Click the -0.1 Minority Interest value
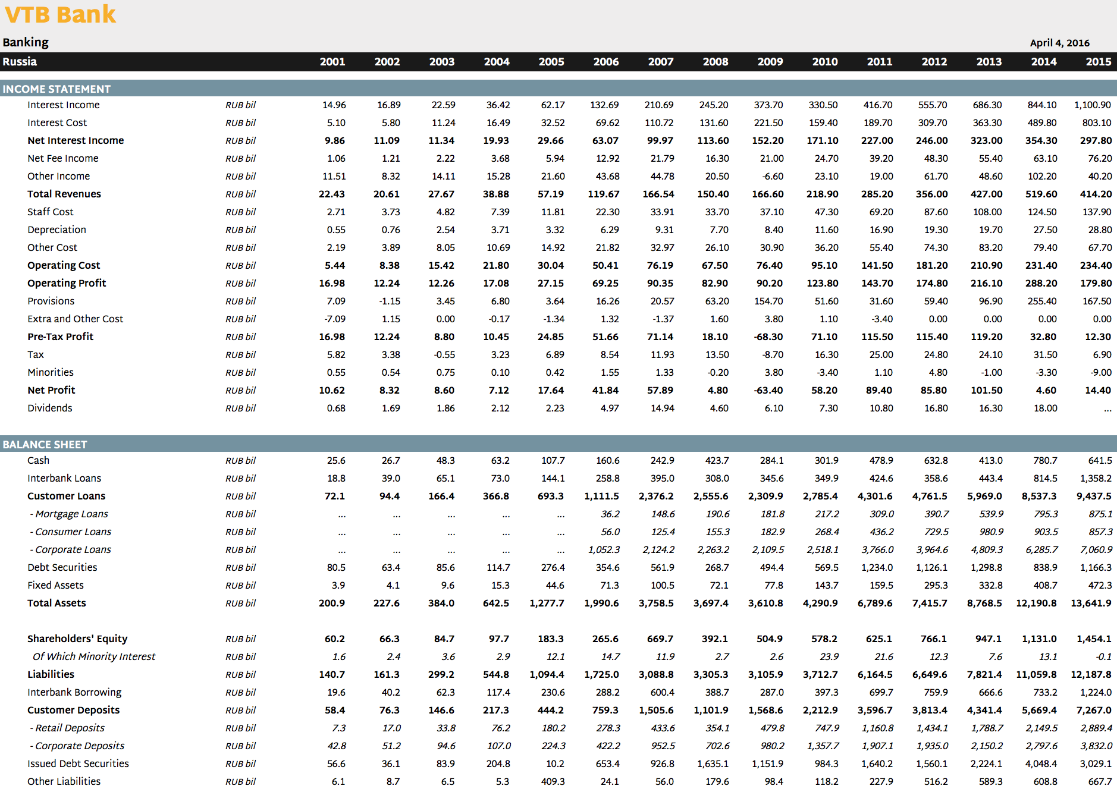 (1103, 656)
